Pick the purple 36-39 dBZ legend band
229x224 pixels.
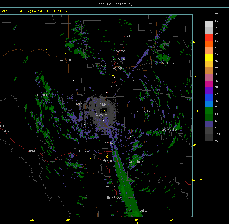(209, 91)
